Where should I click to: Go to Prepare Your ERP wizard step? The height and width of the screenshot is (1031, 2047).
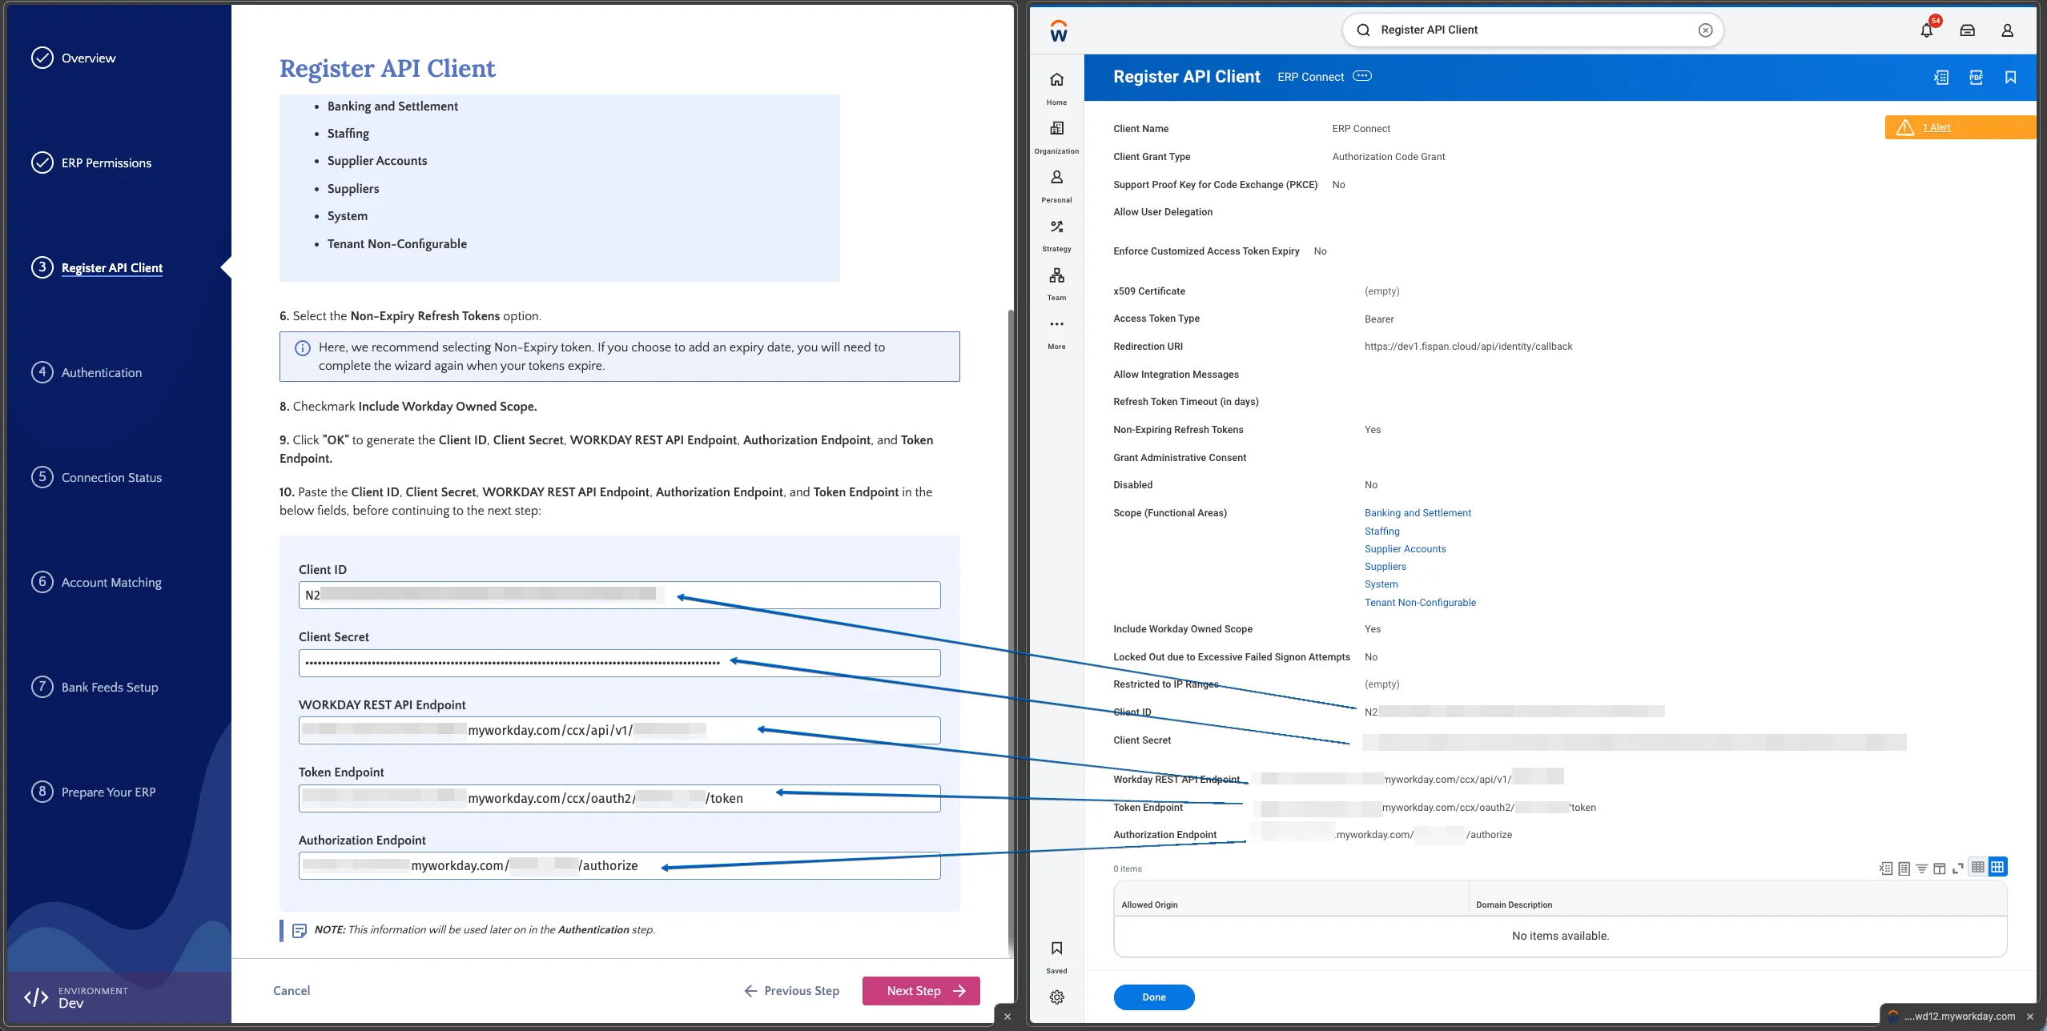pyautogui.click(x=93, y=792)
